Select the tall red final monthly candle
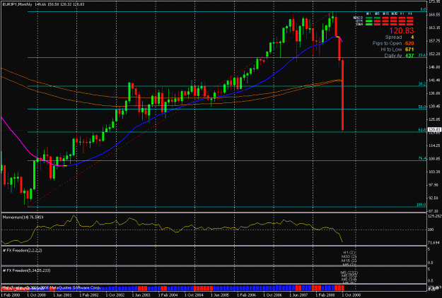 343,95
